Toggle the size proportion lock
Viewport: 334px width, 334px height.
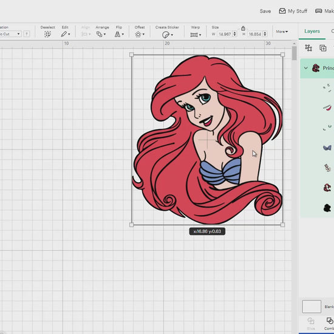point(243,28)
